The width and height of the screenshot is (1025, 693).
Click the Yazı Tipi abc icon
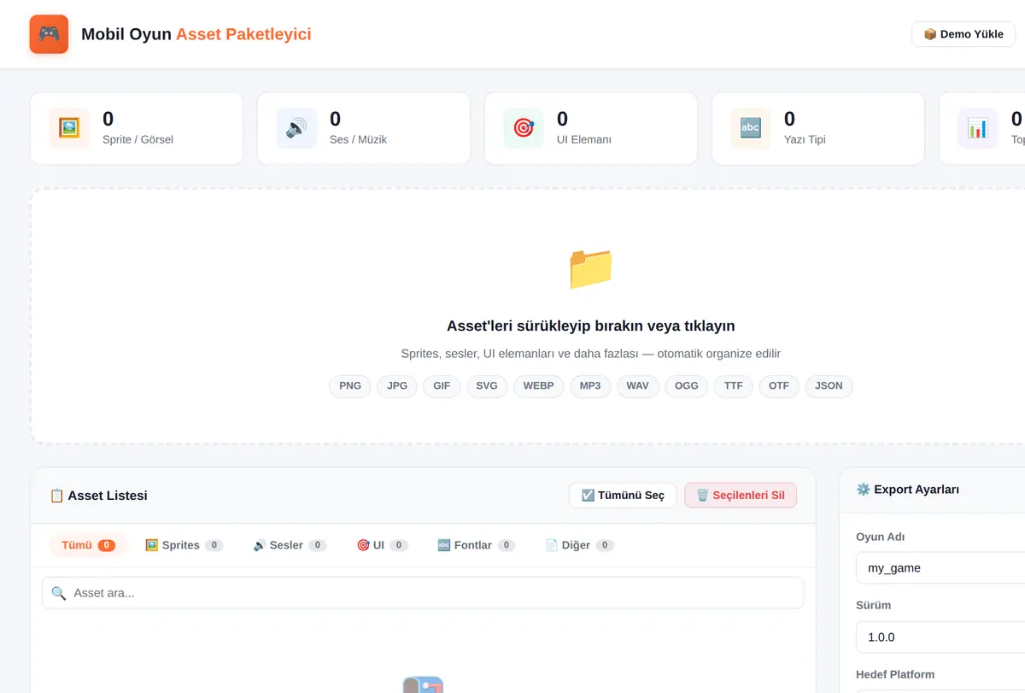tap(751, 128)
